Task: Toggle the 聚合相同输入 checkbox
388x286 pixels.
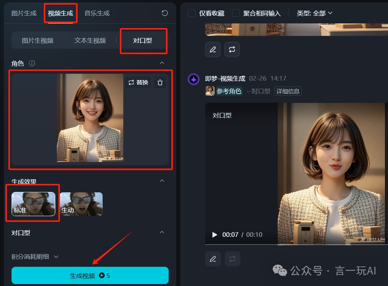Action: tap(236, 13)
